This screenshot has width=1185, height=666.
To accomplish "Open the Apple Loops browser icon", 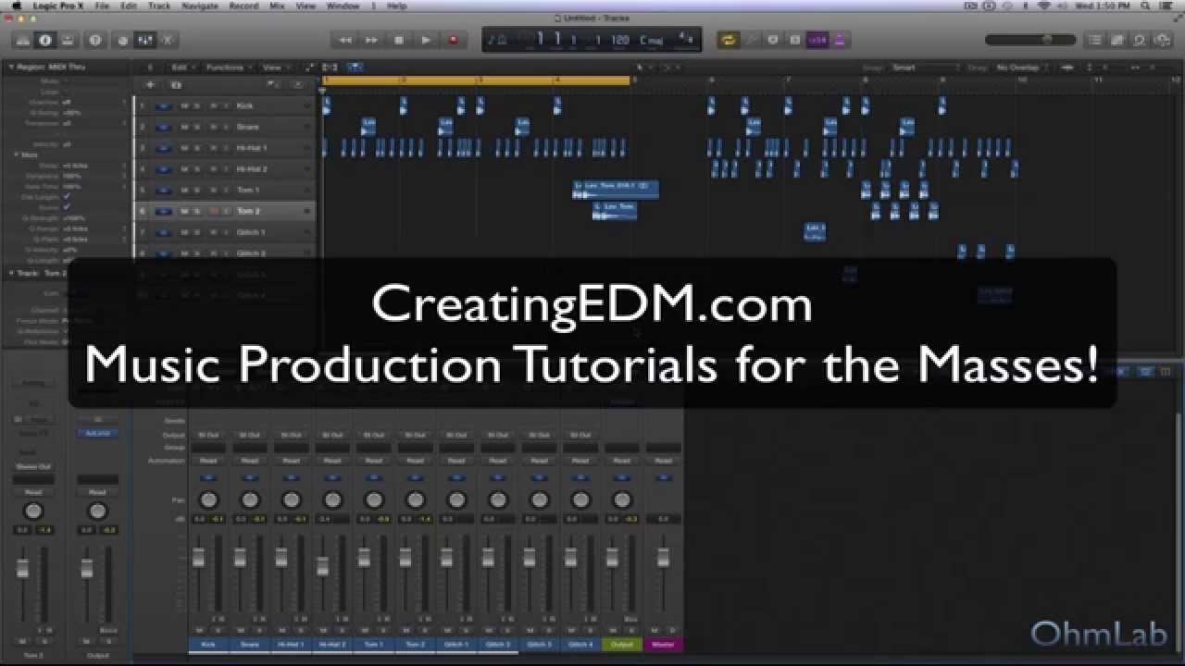I will click(x=1140, y=40).
